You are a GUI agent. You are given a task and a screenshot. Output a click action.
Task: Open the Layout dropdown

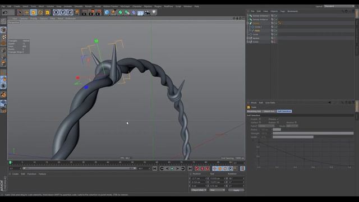pos(339,6)
